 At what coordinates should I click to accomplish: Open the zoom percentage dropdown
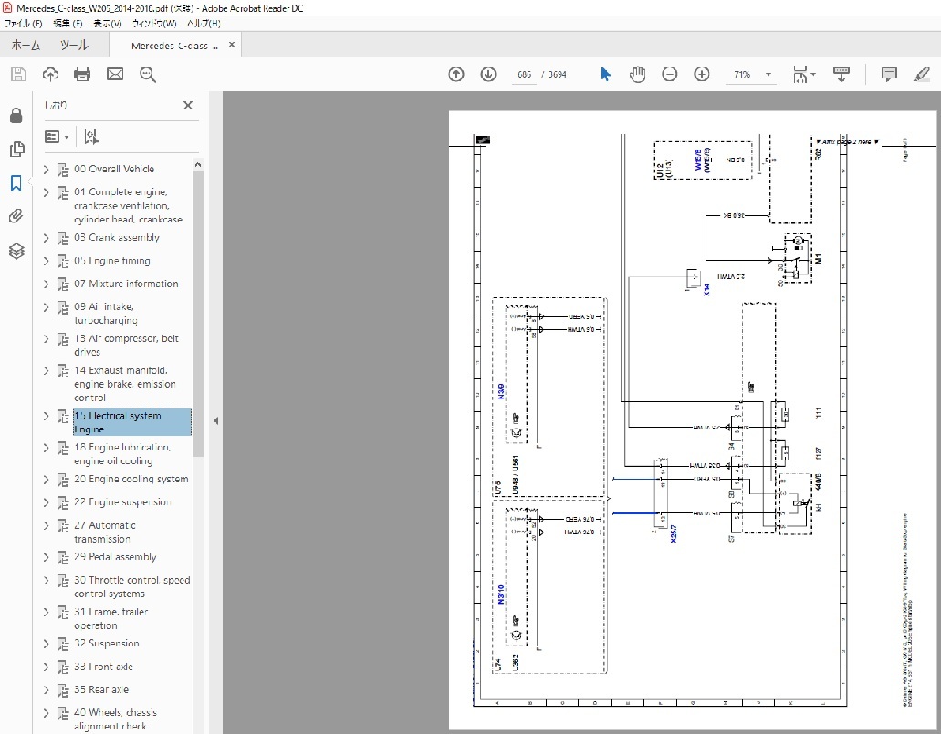coord(768,75)
